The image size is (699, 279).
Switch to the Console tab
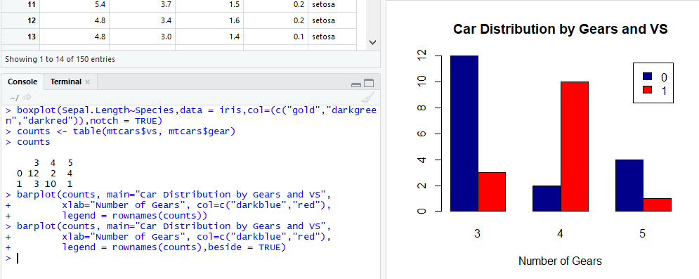(22, 82)
